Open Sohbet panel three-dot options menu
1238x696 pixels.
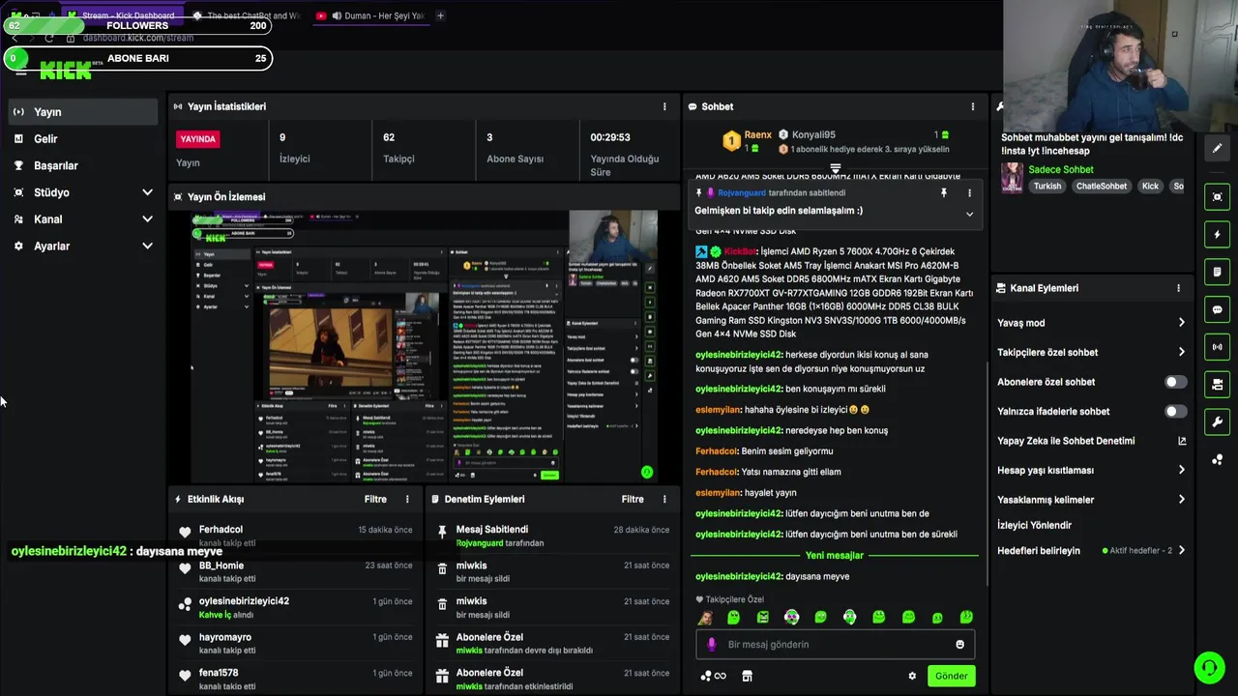click(x=973, y=106)
